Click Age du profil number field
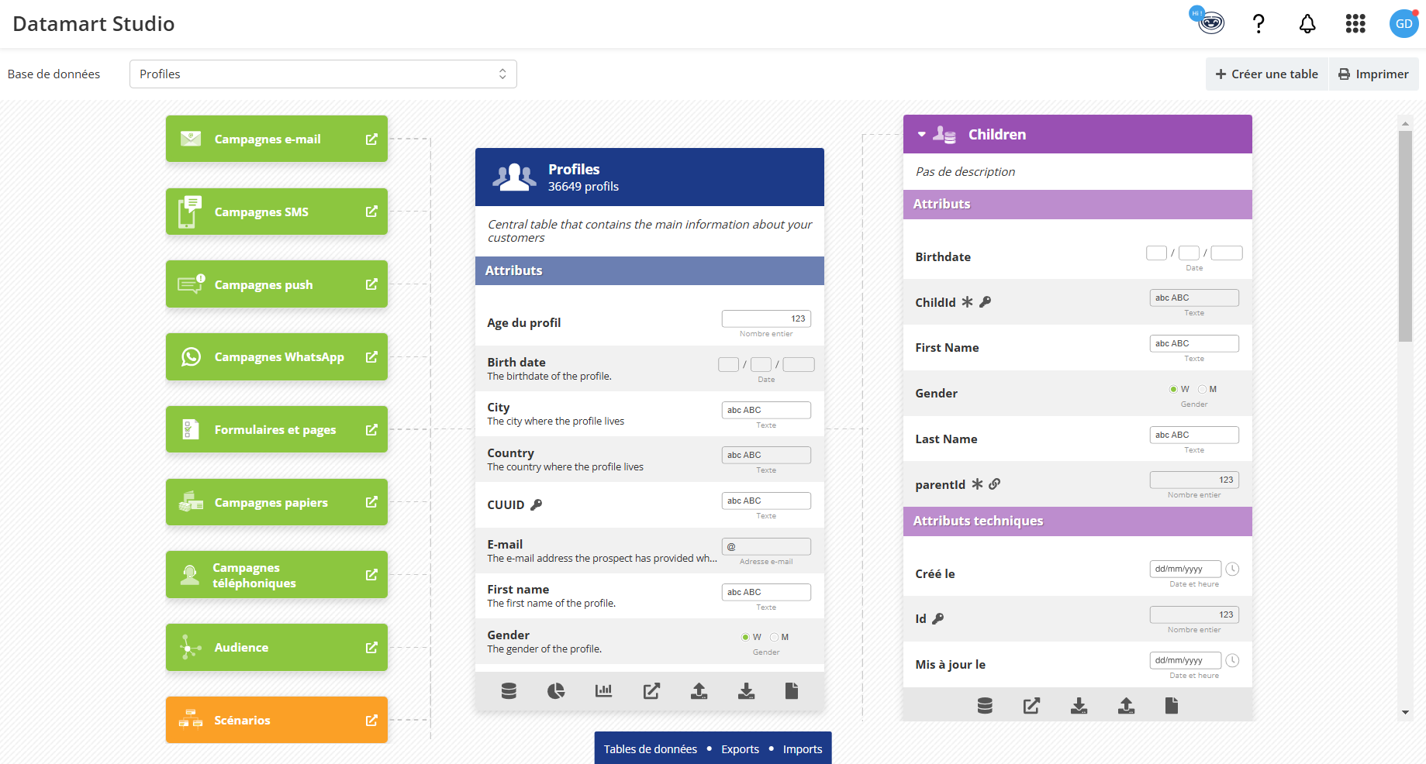Viewport: 1426px width, 764px height. coord(766,318)
